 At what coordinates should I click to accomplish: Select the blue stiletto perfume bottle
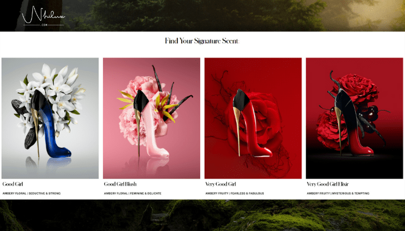coord(51,124)
